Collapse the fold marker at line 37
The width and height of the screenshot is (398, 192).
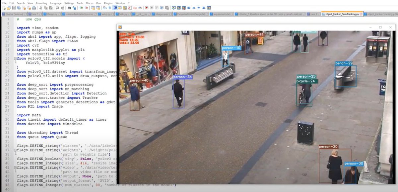[x=15, y=150]
